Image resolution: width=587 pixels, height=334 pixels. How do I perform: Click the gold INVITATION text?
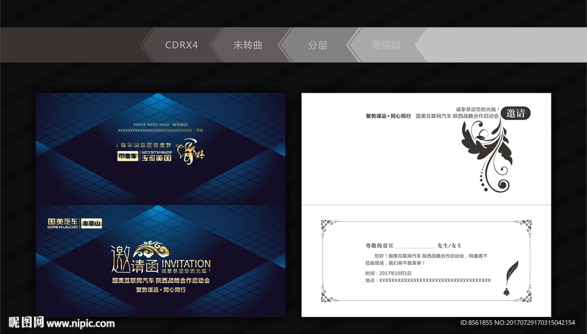186,264
